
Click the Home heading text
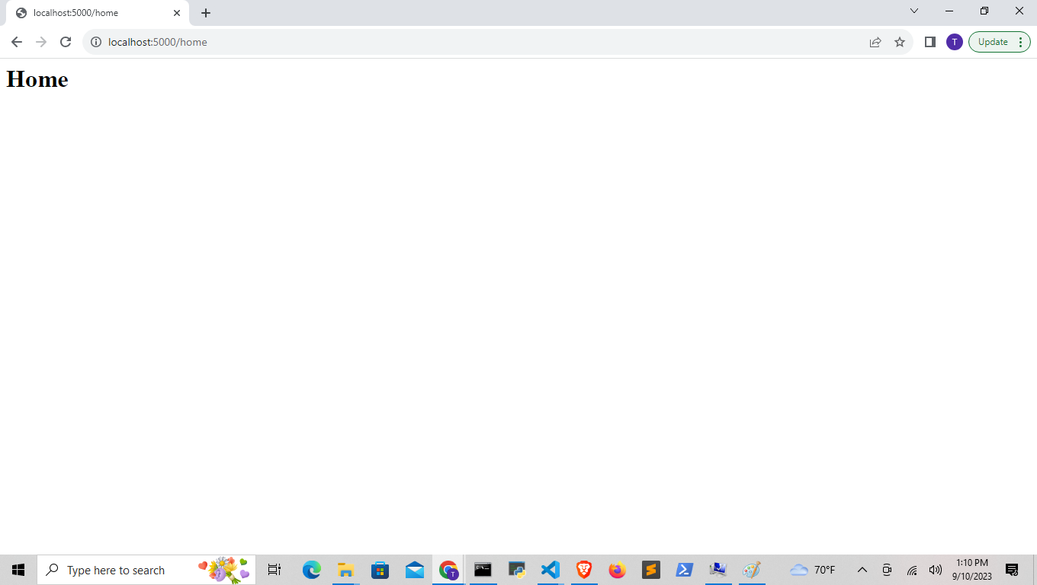(x=37, y=79)
